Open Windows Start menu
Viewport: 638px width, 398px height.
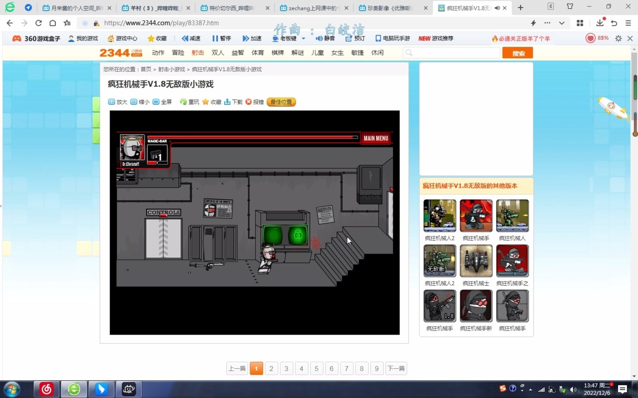11,389
